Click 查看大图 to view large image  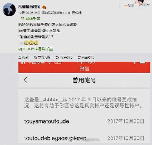point(42,58)
